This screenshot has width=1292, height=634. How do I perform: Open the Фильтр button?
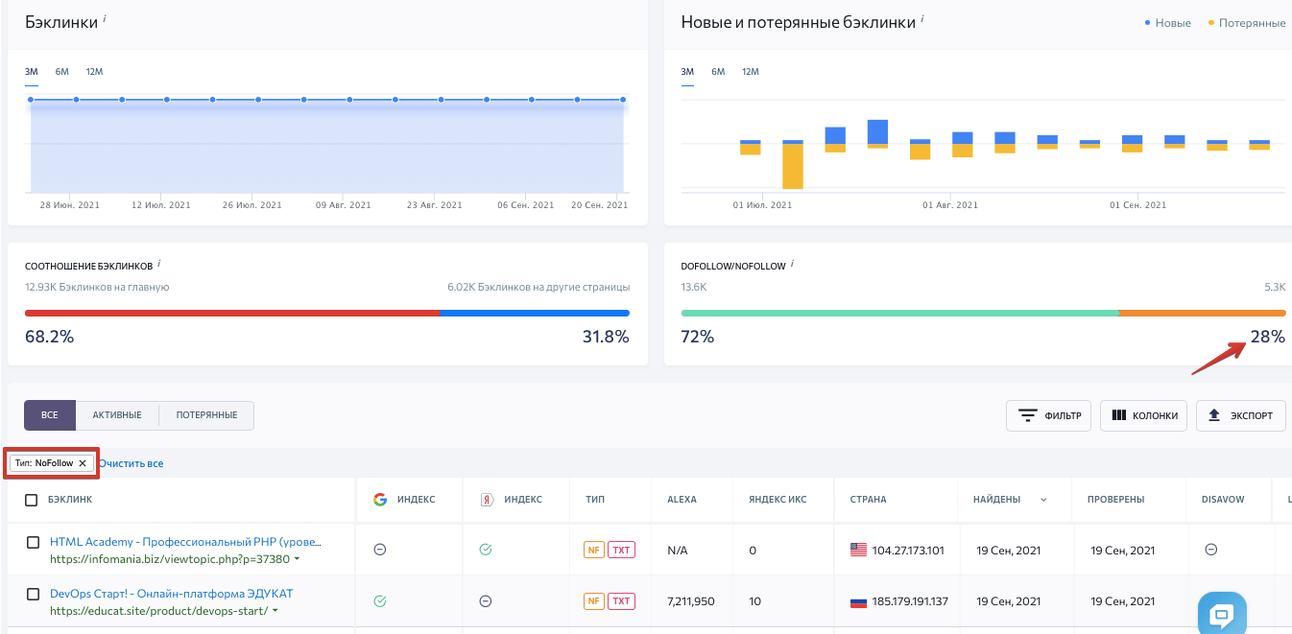pyautogui.click(x=1049, y=415)
